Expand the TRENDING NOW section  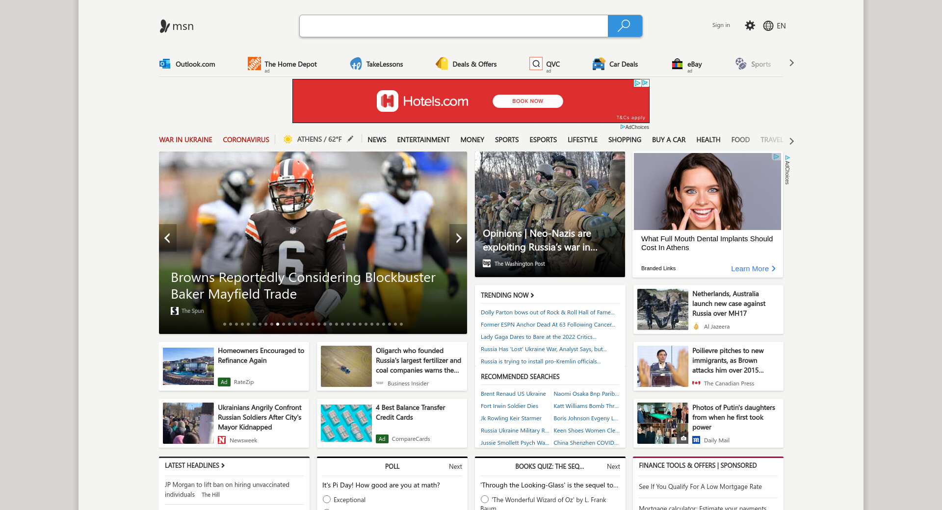coord(507,295)
